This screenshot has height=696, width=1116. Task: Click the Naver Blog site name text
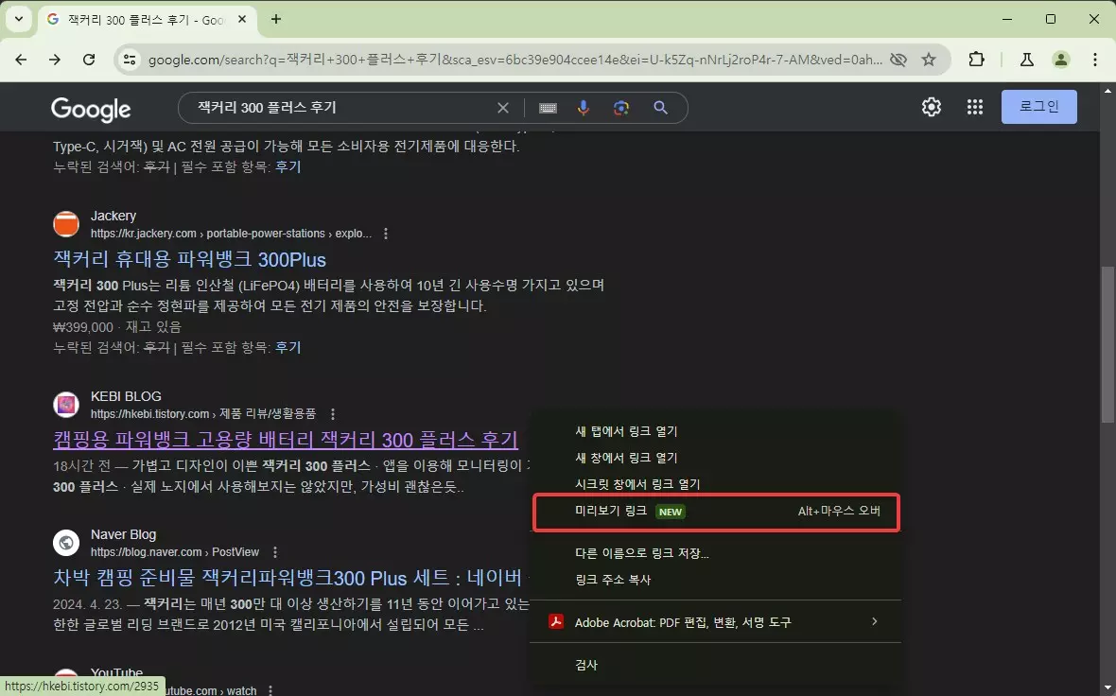(123, 534)
